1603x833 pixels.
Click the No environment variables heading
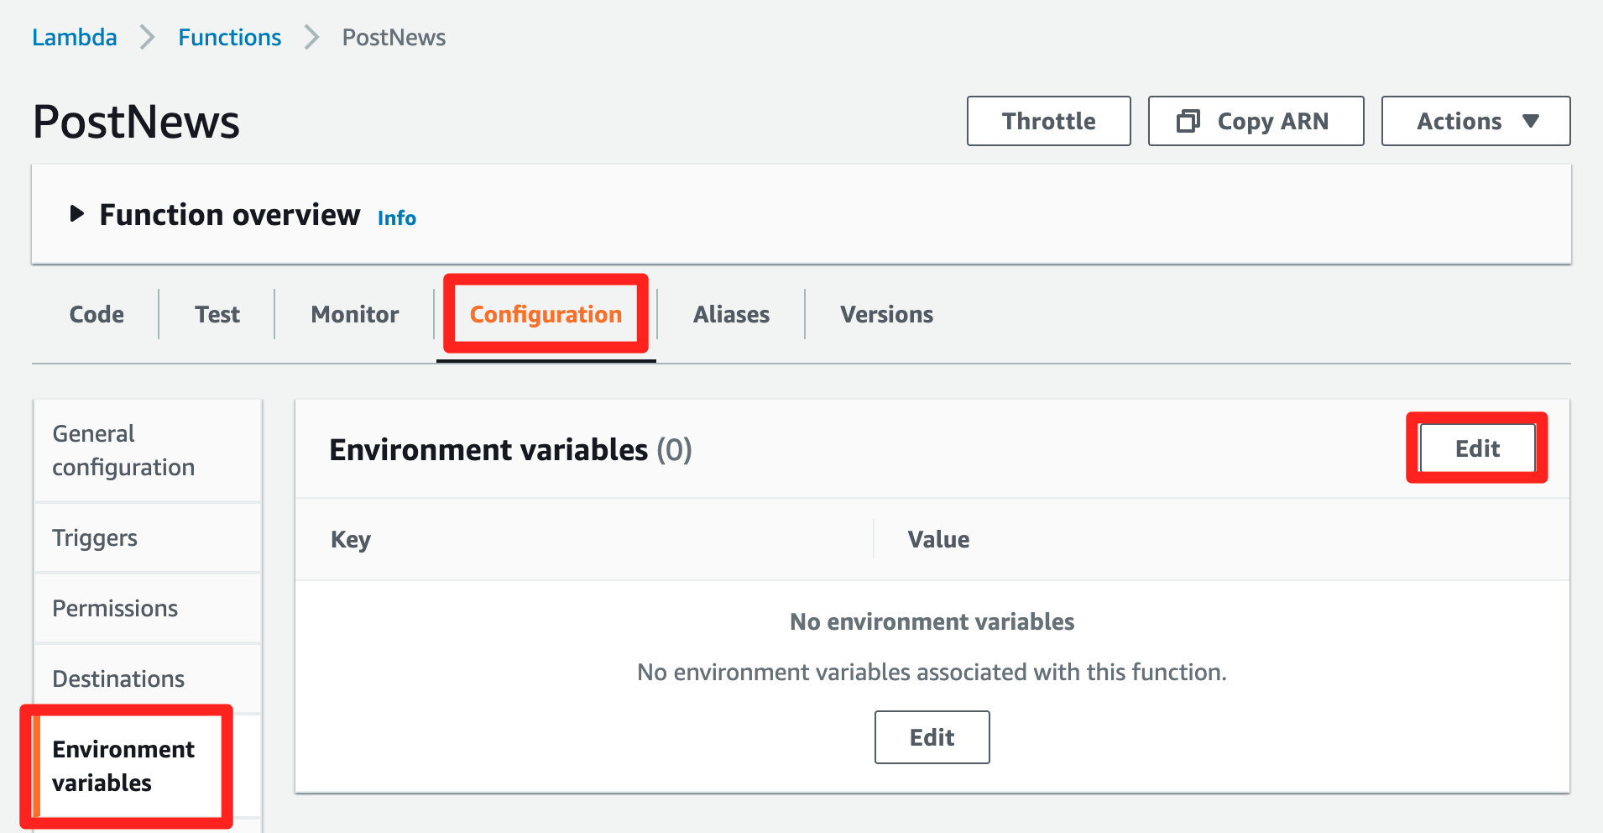932,621
